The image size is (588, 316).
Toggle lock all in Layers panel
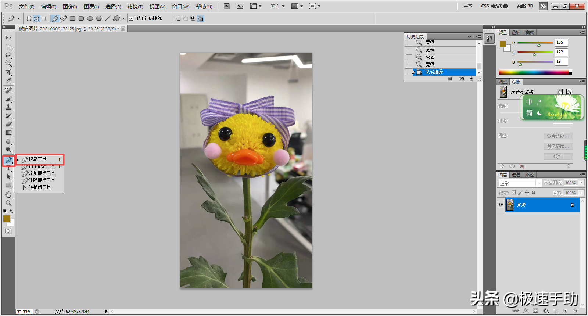[534, 193]
